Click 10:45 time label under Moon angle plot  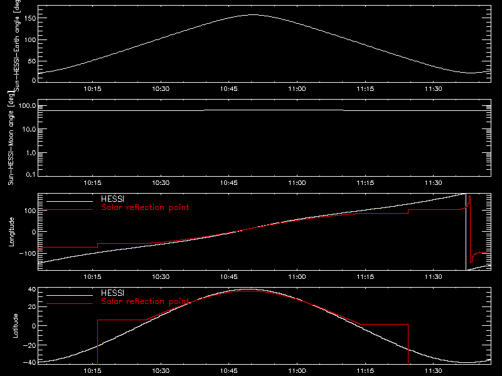pyautogui.click(x=229, y=183)
